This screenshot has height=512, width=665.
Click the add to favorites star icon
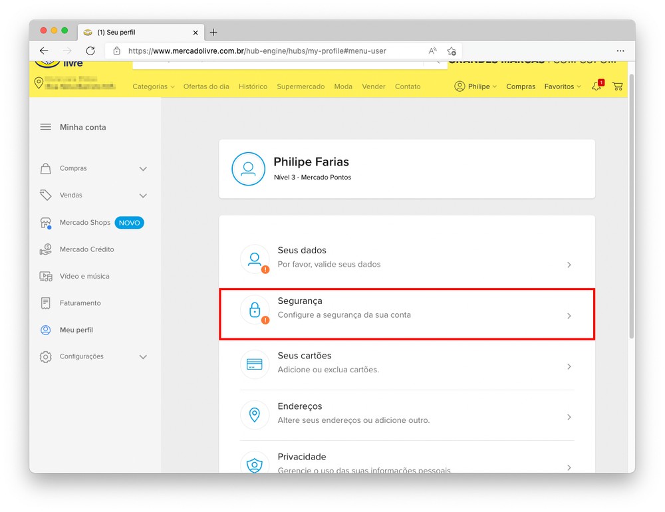pyautogui.click(x=452, y=51)
